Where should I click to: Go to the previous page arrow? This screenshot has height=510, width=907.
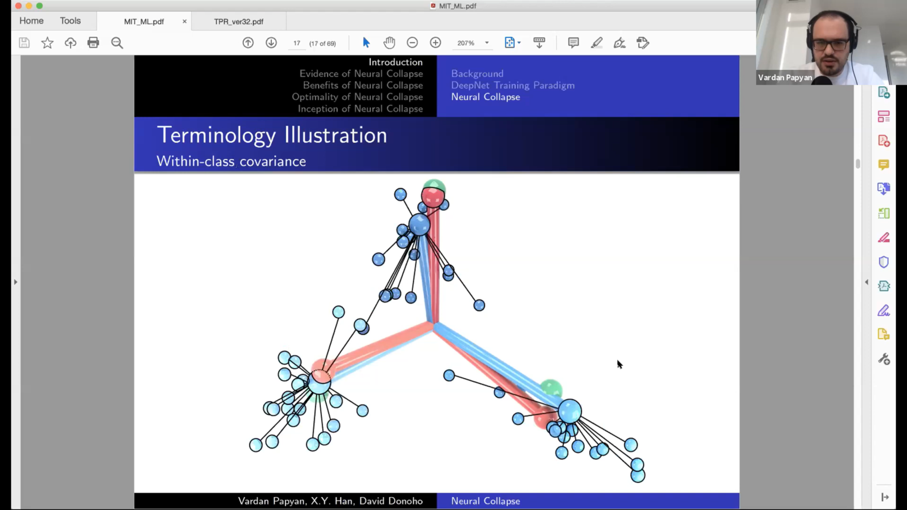[x=248, y=43]
